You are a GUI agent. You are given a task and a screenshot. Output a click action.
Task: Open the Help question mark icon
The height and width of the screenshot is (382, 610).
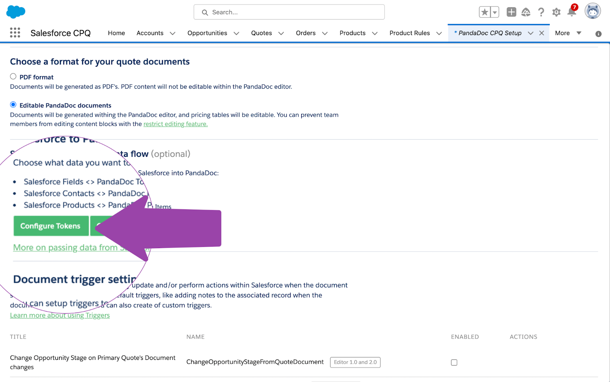[541, 12]
